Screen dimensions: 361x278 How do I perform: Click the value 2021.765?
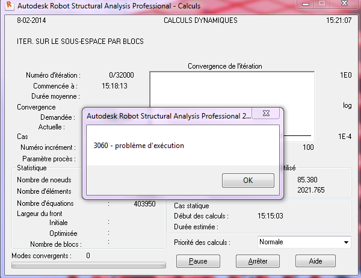pyautogui.click(x=311, y=190)
